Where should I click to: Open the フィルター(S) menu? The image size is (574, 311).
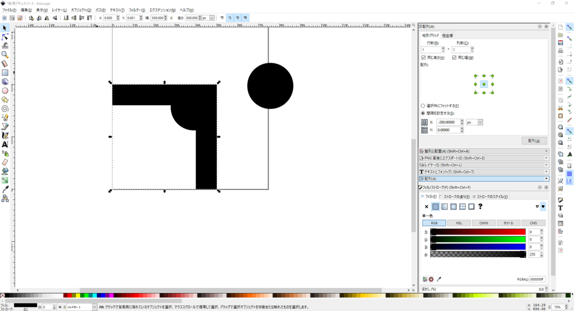[x=137, y=10]
